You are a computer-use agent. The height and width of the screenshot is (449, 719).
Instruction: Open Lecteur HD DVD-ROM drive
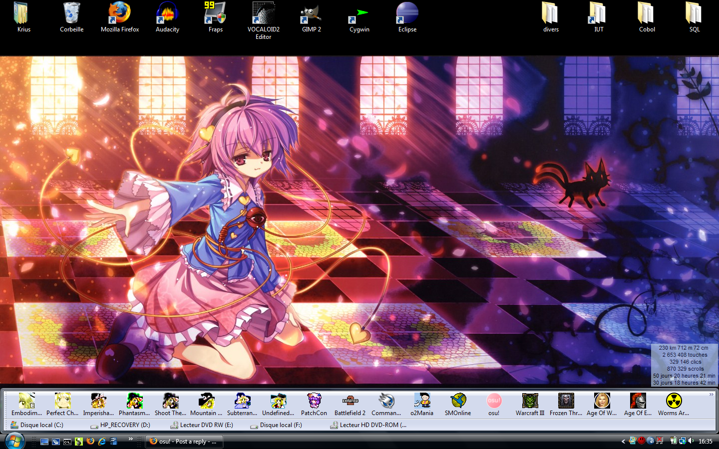[368, 425]
